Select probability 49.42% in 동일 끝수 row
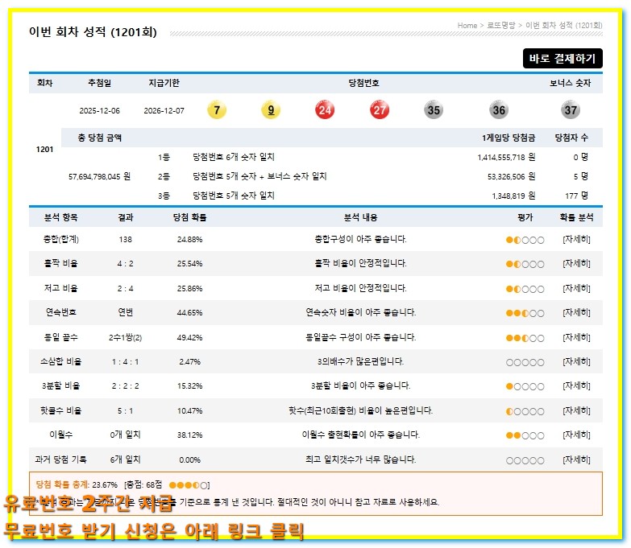 pos(189,337)
